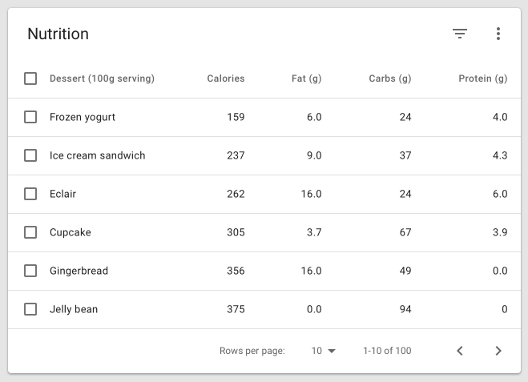Viewport: 528px width, 382px height.
Task: Check the Frozen yogurt row checkbox
Action: coord(30,117)
